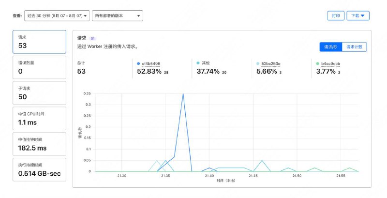This screenshot has height=198, width=387.
Task: Click the 打印 print button
Action: click(336, 16)
